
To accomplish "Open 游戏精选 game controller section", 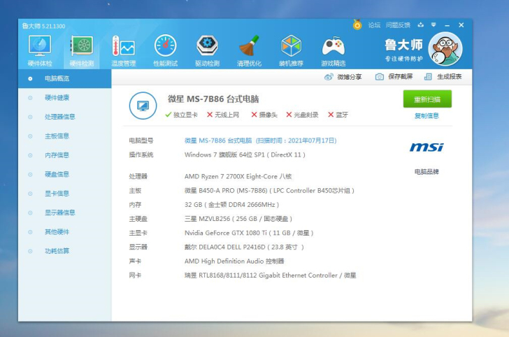I will [333, 51].
